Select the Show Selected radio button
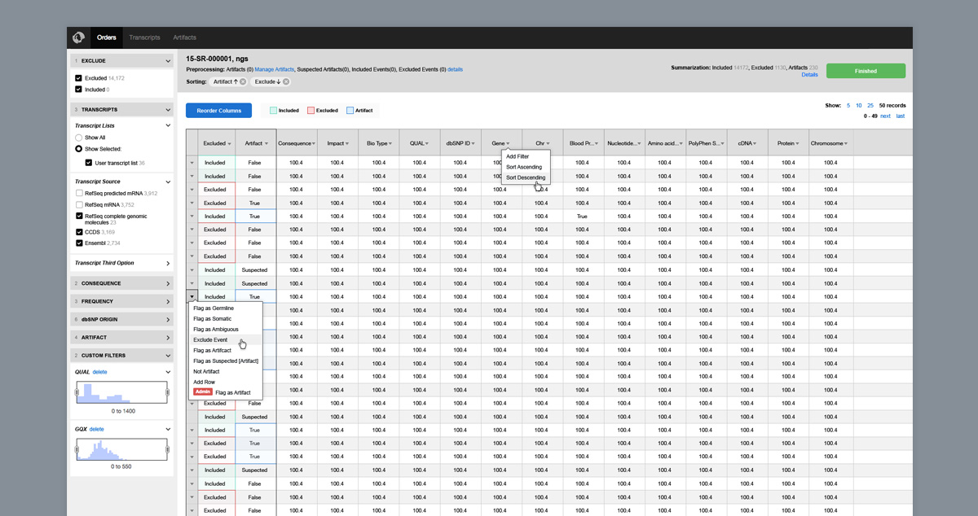This screenshot has width=978, height=516. pos(79,149)
